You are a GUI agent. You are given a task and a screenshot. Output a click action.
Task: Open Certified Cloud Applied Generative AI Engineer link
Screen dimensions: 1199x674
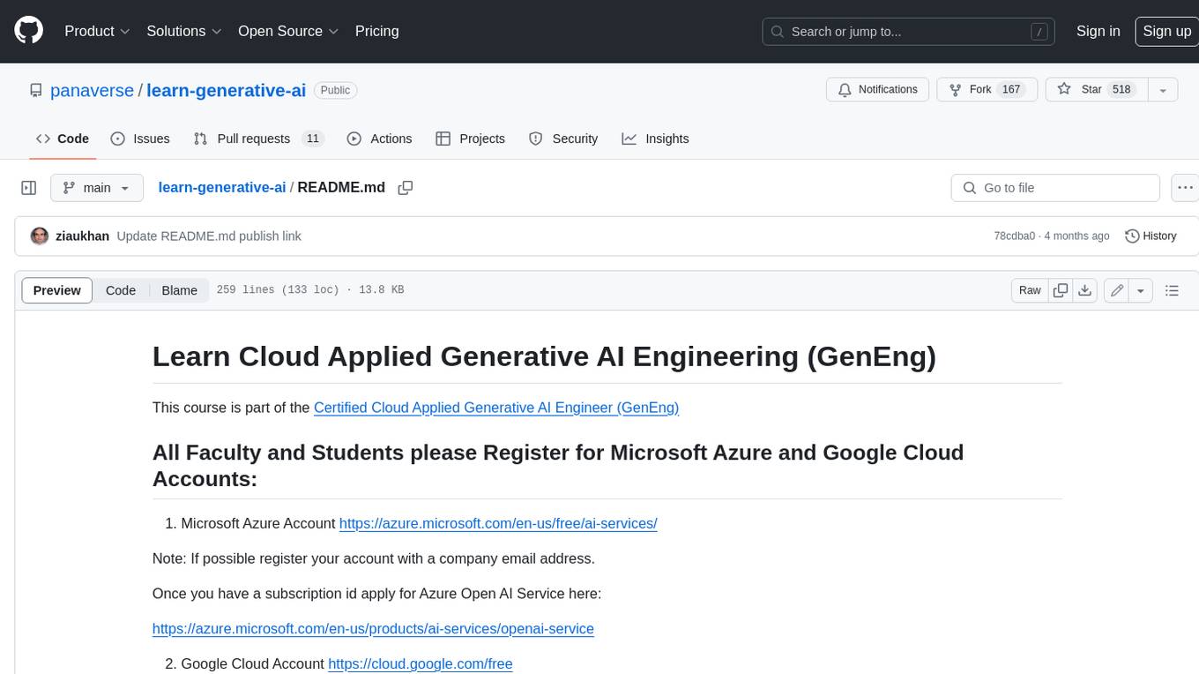(x=496, y=408)
